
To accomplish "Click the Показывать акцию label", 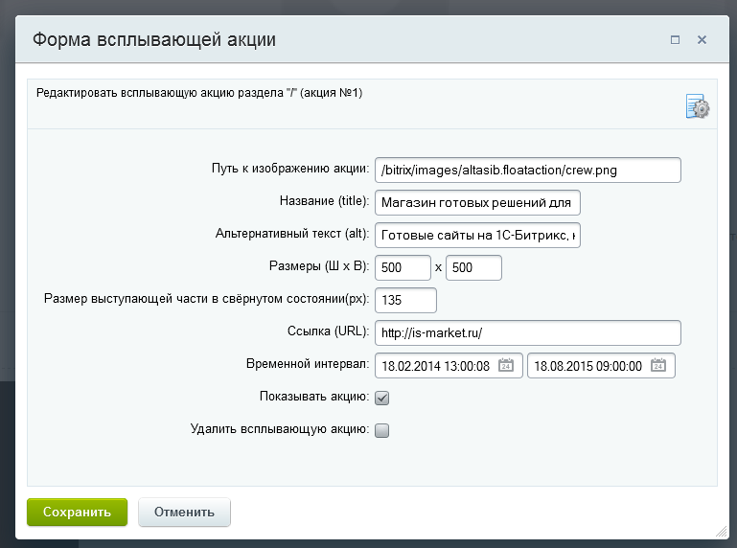I will pos(314,397).
